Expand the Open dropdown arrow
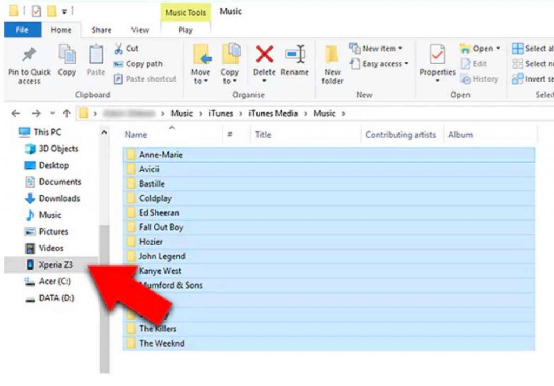The image size is (554, 386). (498, 48)
